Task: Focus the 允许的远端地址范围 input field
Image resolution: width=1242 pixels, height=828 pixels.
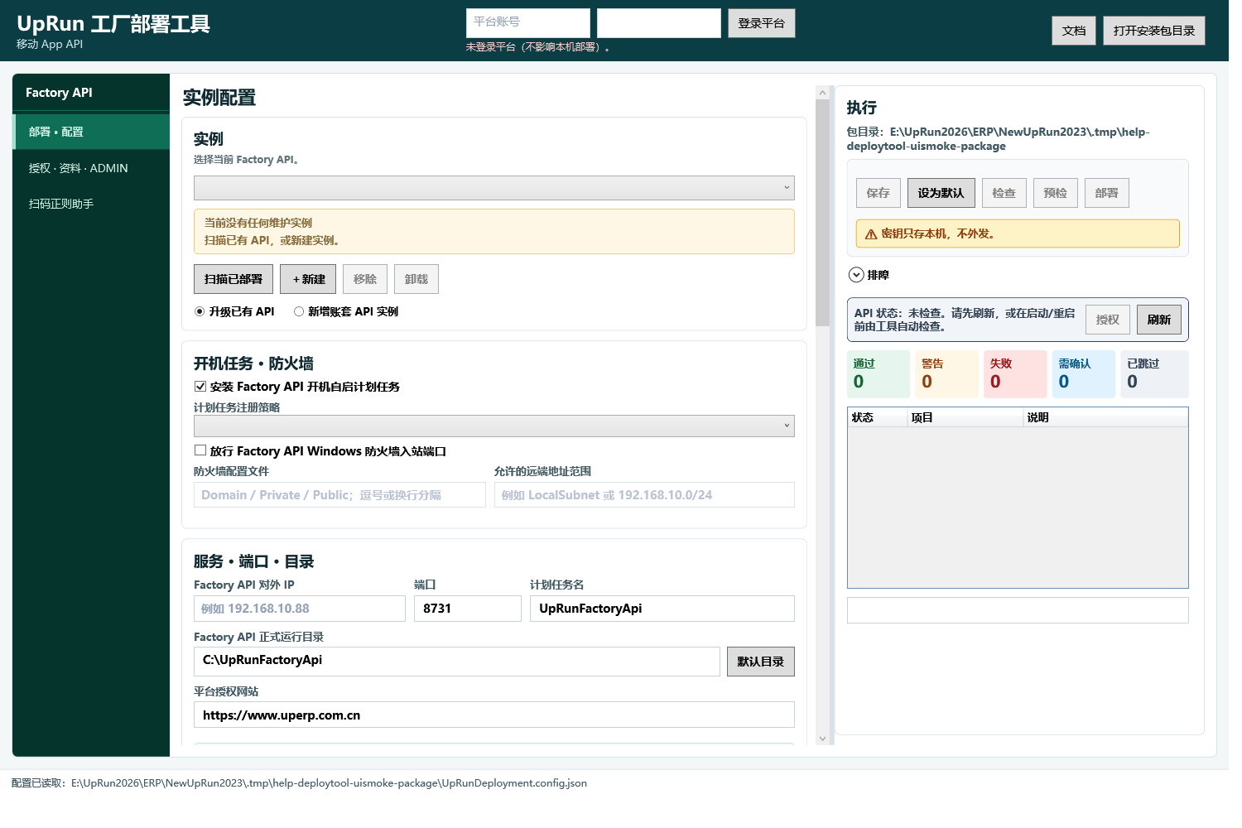Action: [644, 495]
